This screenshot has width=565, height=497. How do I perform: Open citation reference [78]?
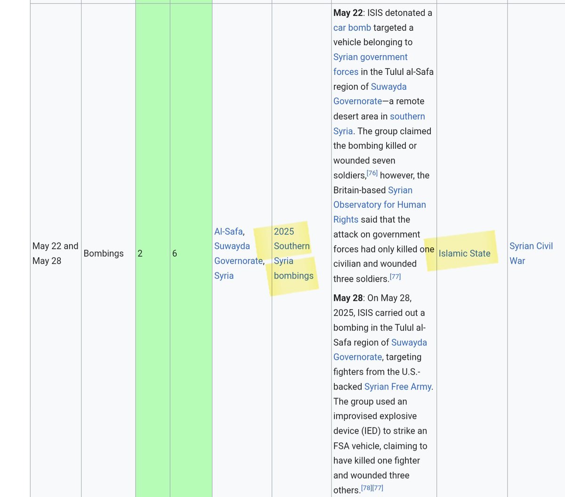[x=366, y=488]
